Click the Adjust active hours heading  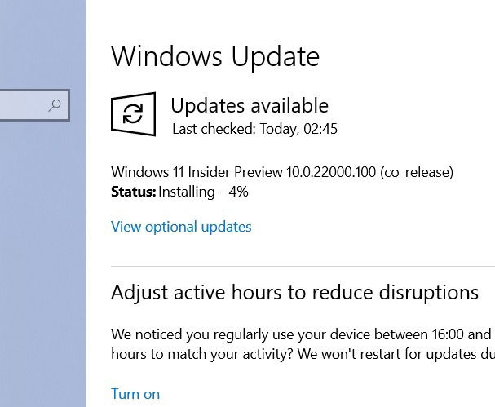294,292
